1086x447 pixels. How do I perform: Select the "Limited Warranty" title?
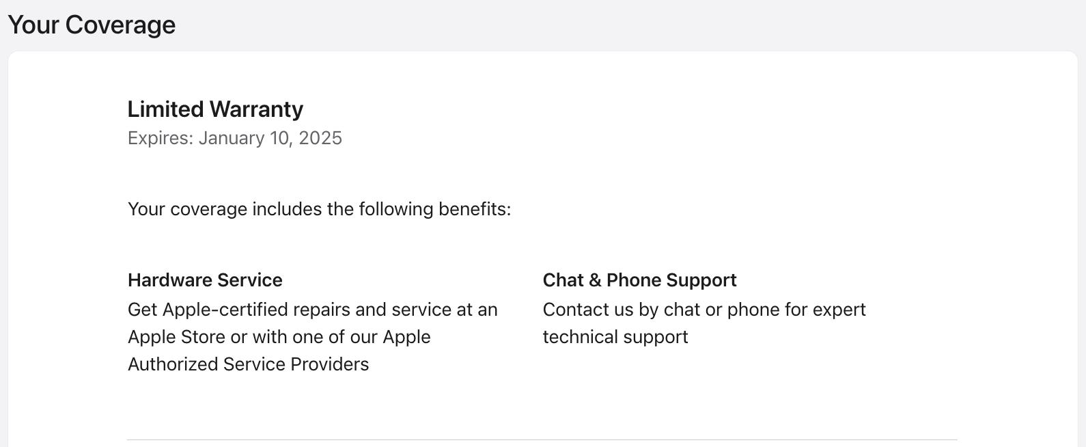pos(215,109)
